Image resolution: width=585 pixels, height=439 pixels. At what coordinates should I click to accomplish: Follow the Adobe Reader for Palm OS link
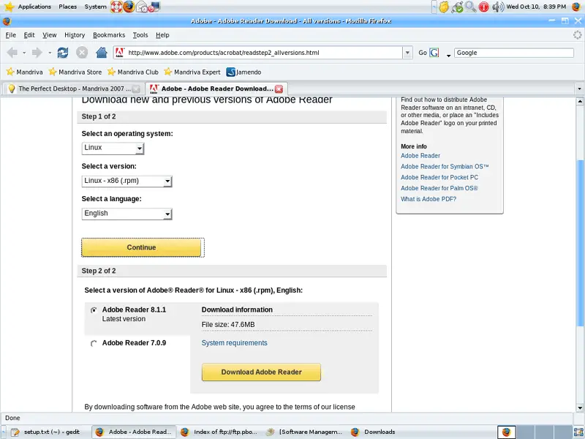439,188
